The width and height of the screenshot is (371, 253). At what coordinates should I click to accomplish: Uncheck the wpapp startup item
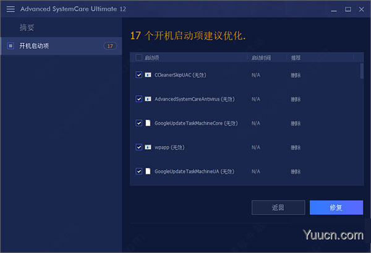click(x=139, y=147)
